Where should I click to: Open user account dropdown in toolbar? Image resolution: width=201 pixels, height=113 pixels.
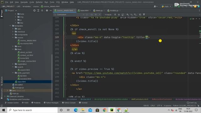tap(155, 6)
